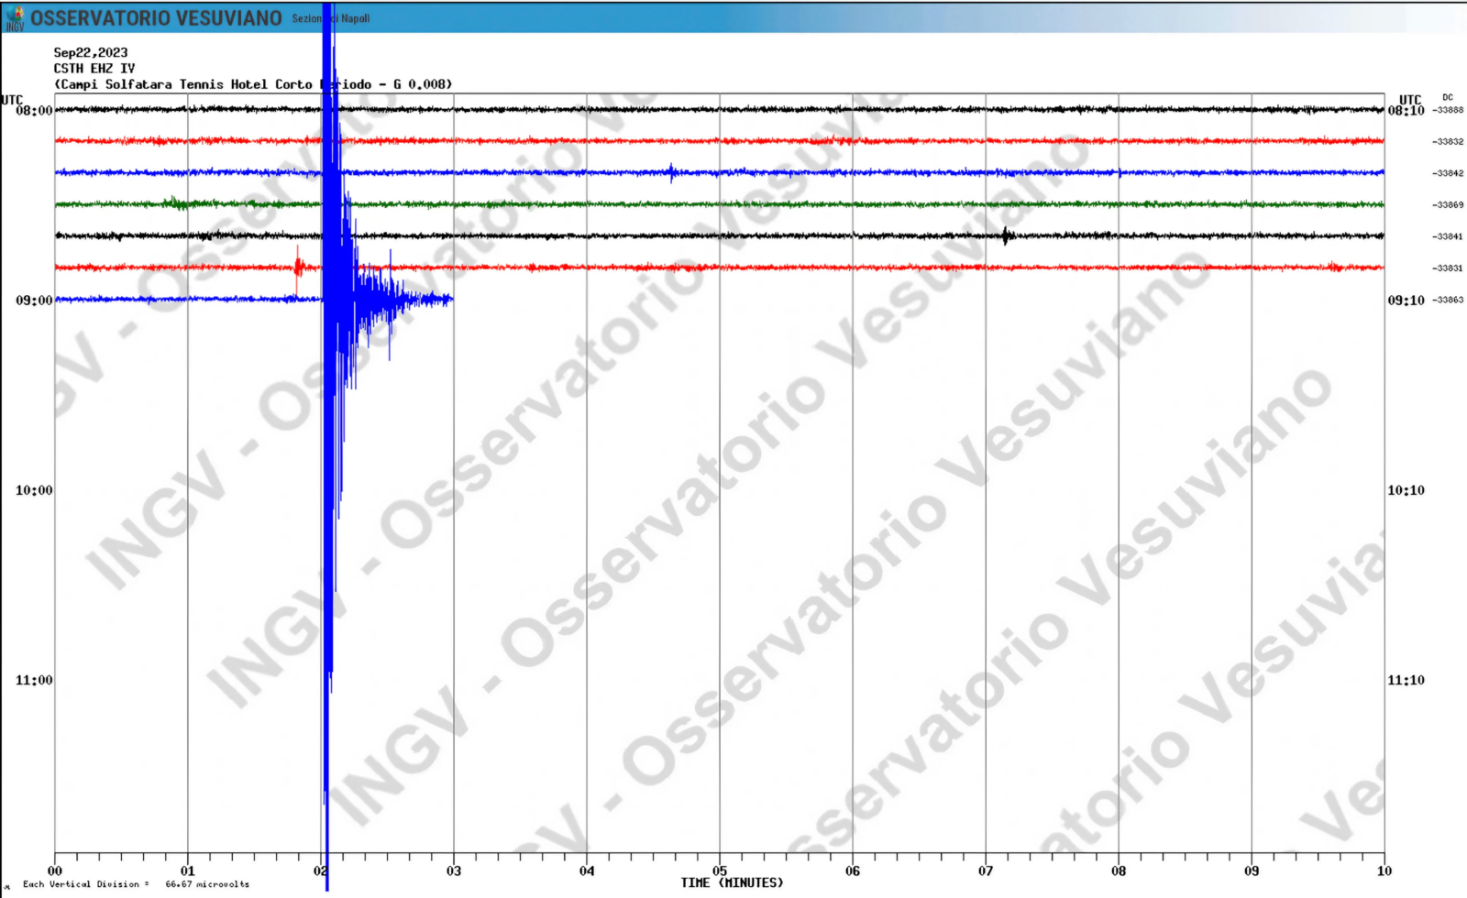
Task: Click the 05 minute axis label
Action: (720, 871)
